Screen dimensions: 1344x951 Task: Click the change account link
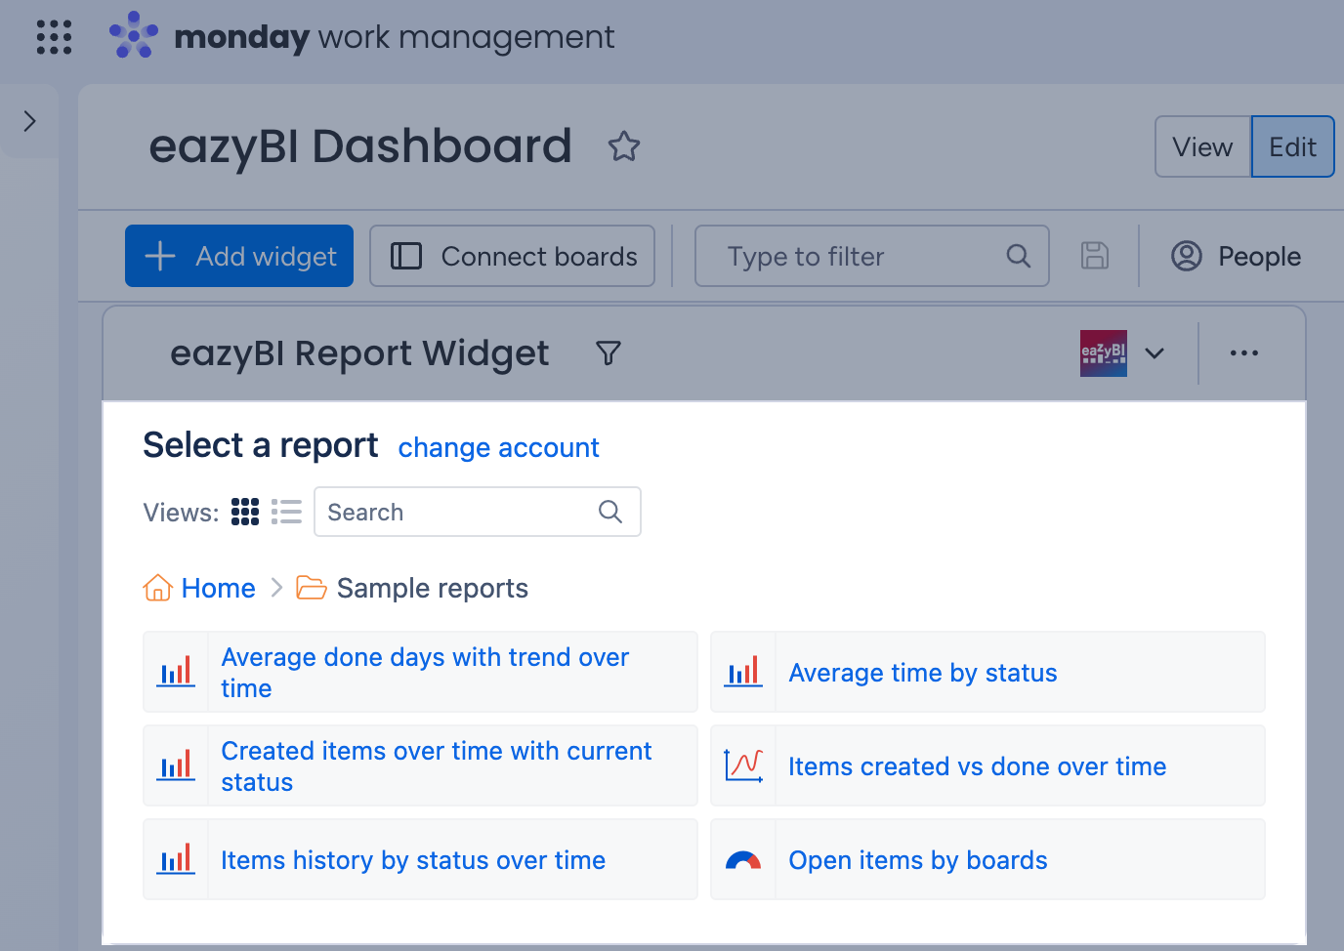(x=498, y=447)
